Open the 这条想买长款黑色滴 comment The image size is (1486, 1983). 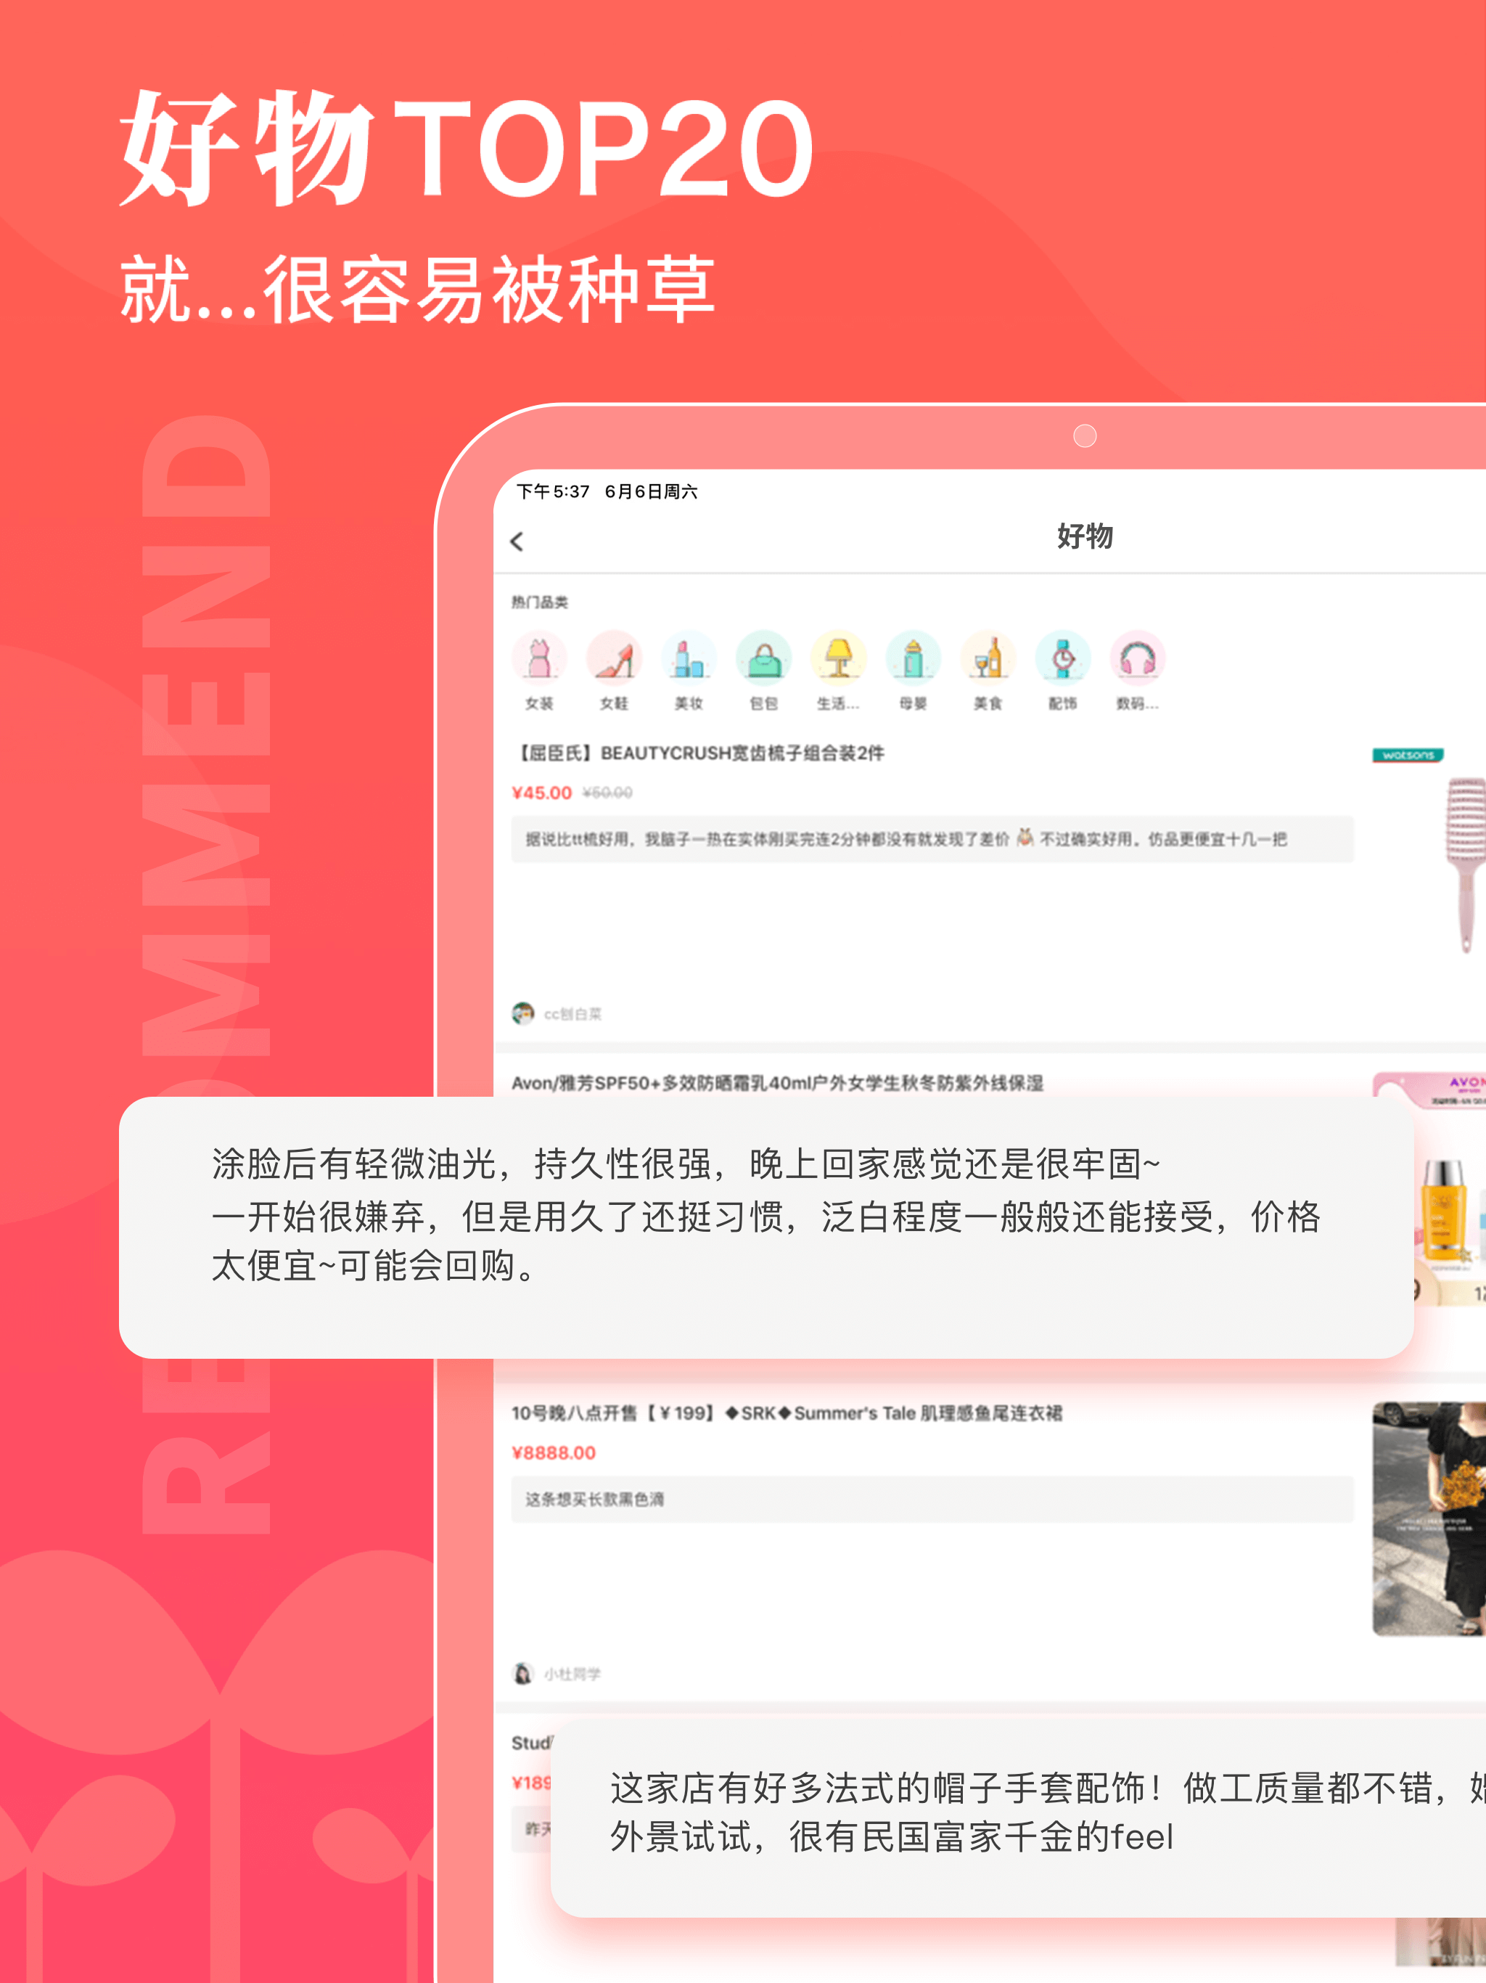pyautogui.click(x=932, y=1499)
